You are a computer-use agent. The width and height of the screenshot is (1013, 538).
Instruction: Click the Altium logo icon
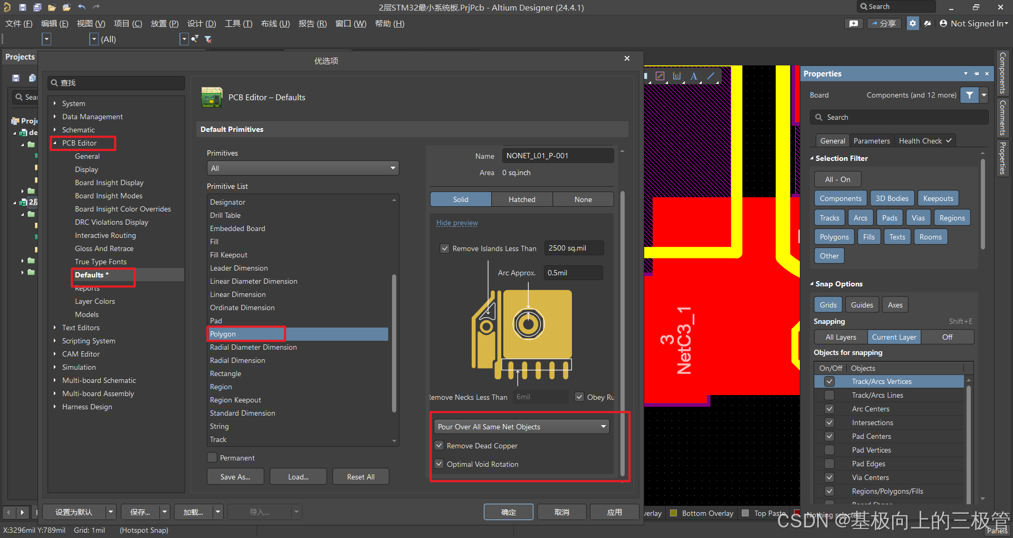(x=7, y=7)
